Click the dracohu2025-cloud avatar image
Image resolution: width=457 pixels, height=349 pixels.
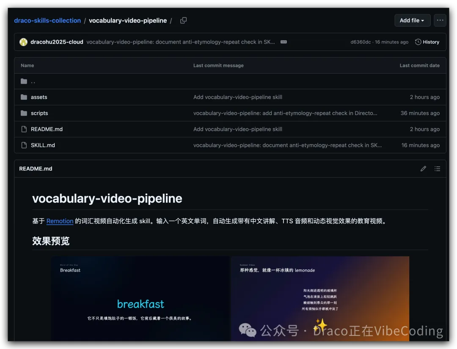click(23, 42)
